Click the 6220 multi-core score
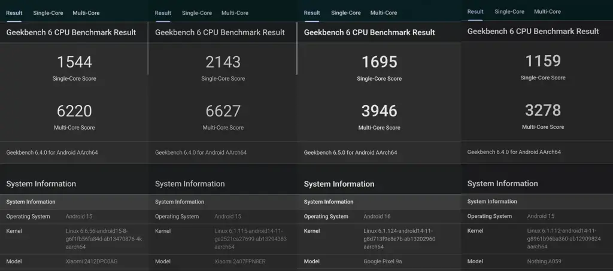Viewport: 613px width, 271px height. [74, 111]
